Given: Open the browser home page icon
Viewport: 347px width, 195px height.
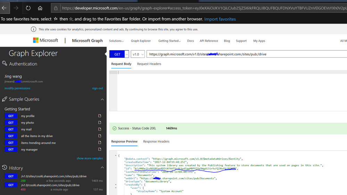Looking at the screenshot, I should click(x=40, y=8).
